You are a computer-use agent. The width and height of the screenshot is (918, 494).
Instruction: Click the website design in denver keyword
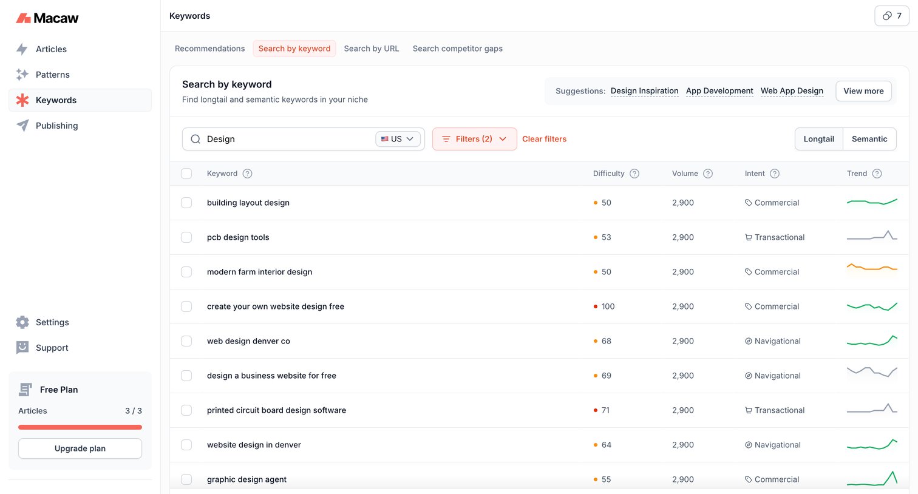(x=254, y=445)
